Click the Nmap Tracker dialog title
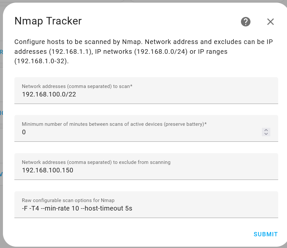The width and height of the screenshot is (287, 248). coord(48,21)
